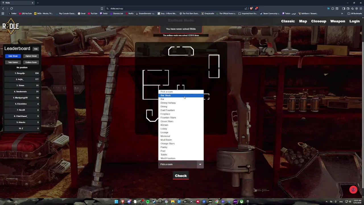364x205 pixels.
Task: Open the browser main menu hamburger icon
Action: [361, 9]
